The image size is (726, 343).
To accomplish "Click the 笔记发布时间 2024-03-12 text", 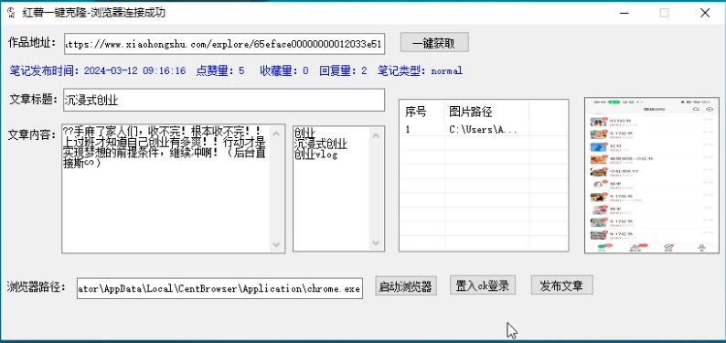I will (98, 70).
